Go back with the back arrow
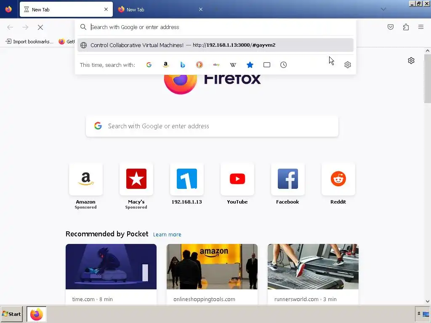This screenshot has width=431, height=323. [10, 27]
